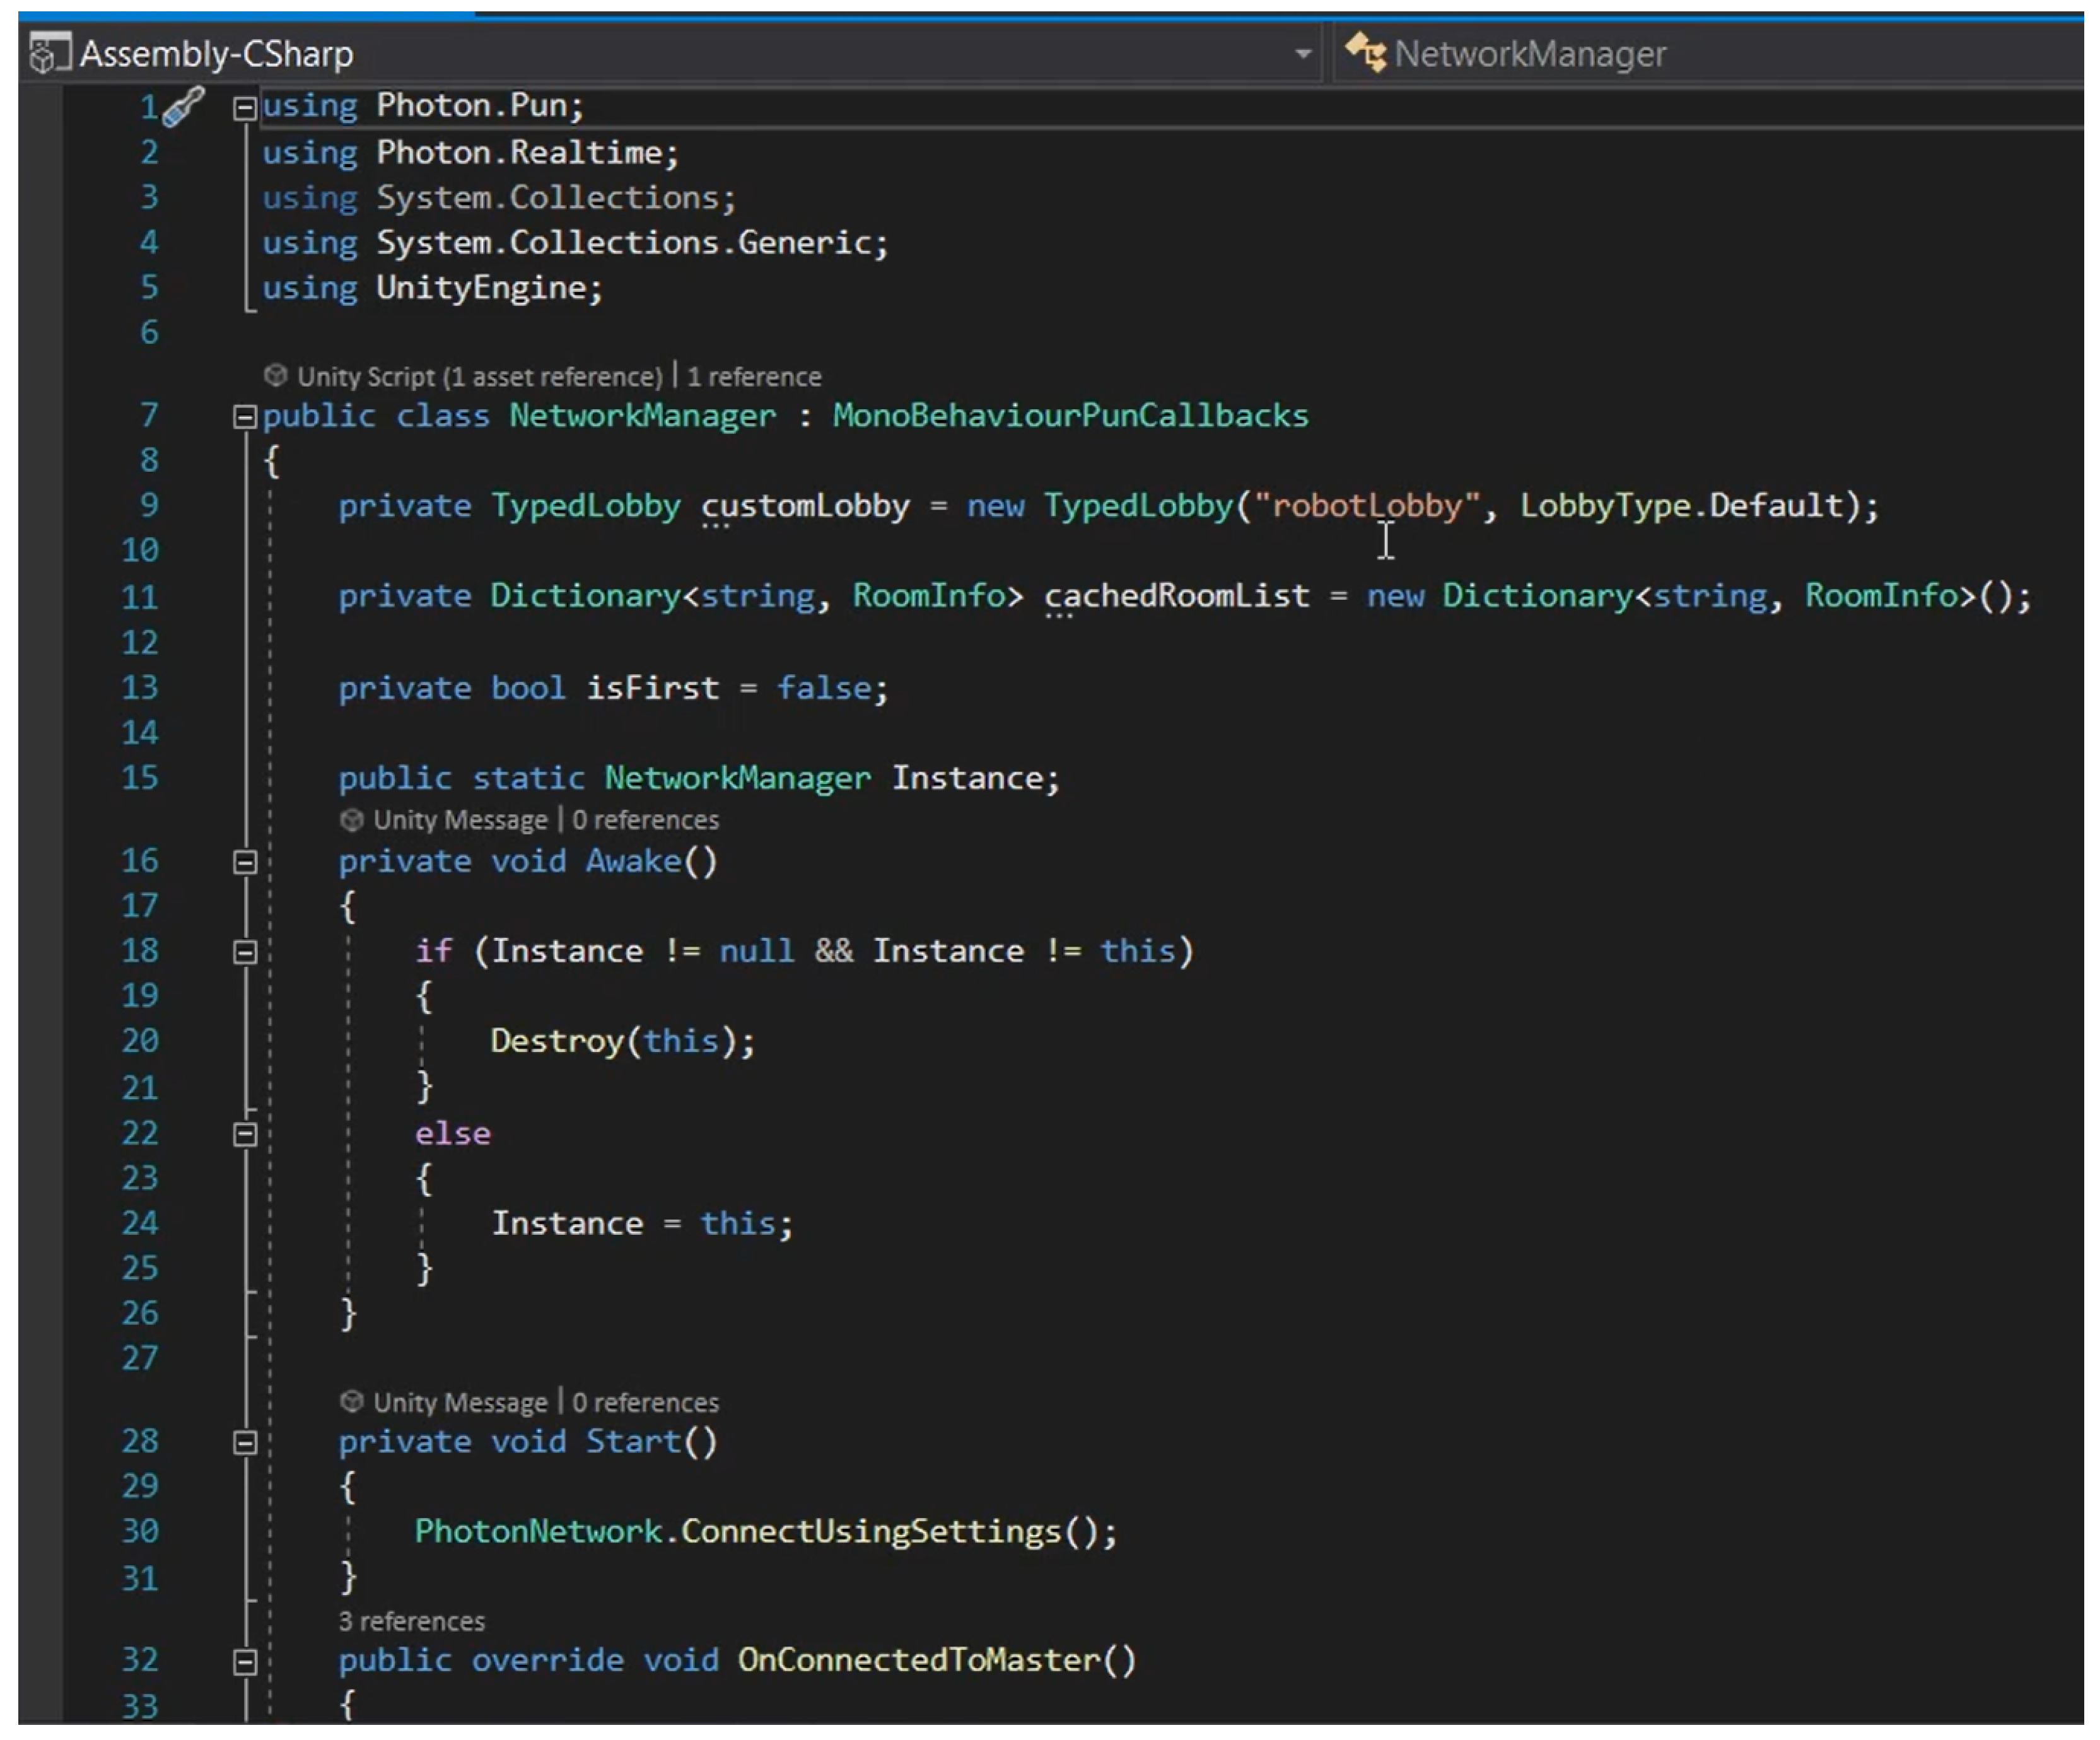This screenshot has width=2100, height=1740.
Task: Collapse the if Instance block
Action: (x=245, y=952)
